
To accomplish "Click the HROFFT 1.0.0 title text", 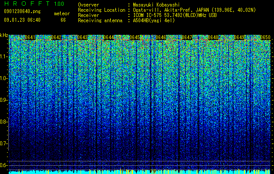I will pyautogui.click(x=34, y=3).
